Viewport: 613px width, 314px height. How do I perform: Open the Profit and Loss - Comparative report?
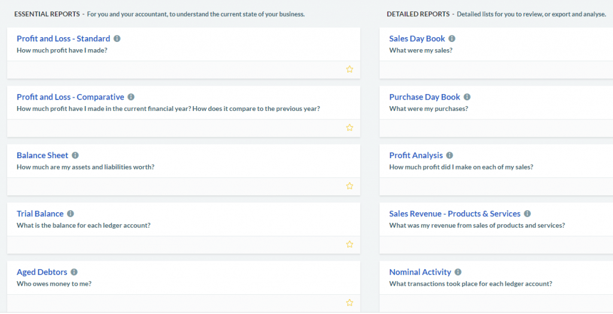(71, 96)
